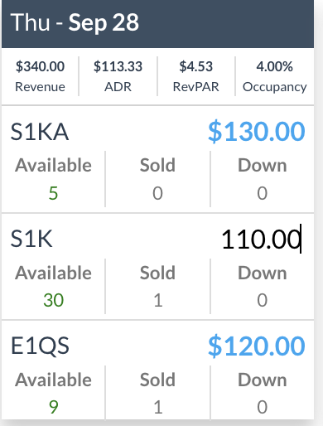Edit the S1KA $130.00 rate
The image size is (323, 426).
(257, 132)
